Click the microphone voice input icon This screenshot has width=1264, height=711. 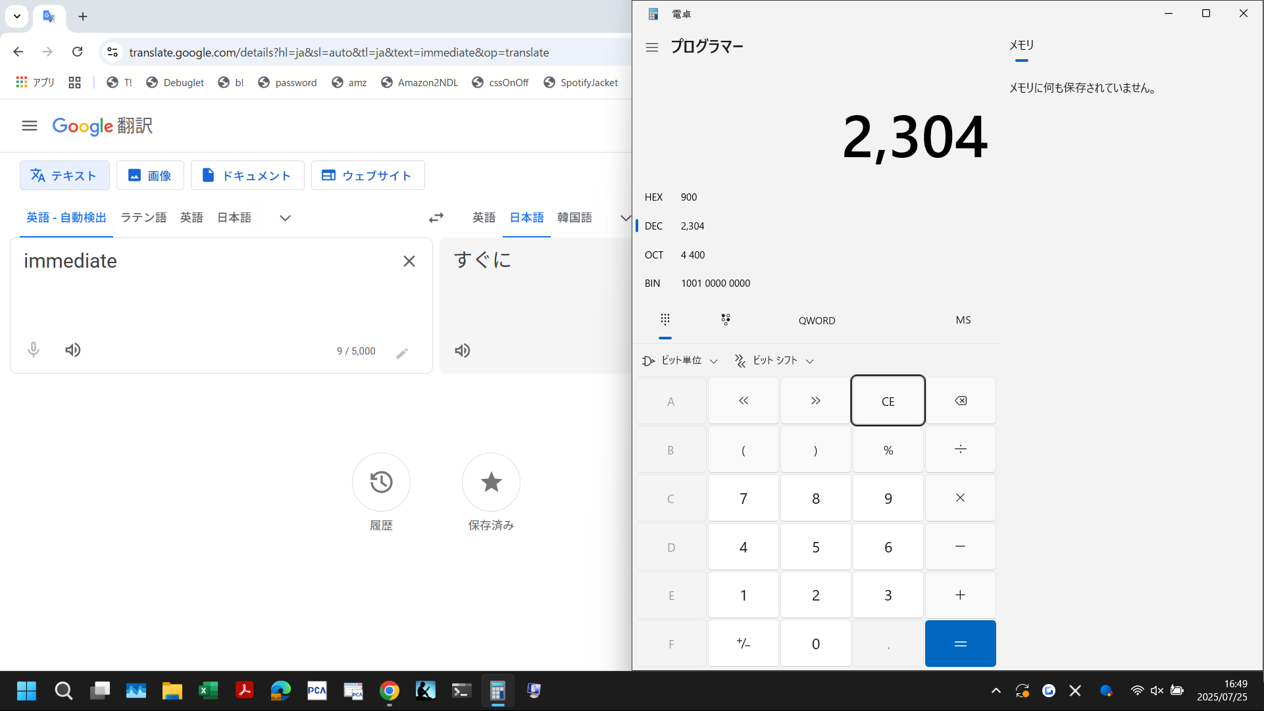click(34, 350)
